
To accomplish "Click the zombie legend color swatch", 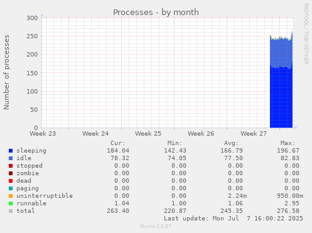I will click(x=11, y=173).
